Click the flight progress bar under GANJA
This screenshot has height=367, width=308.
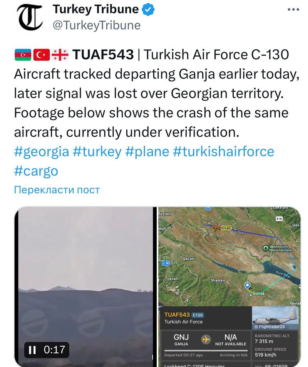click(x=206, y=350)
